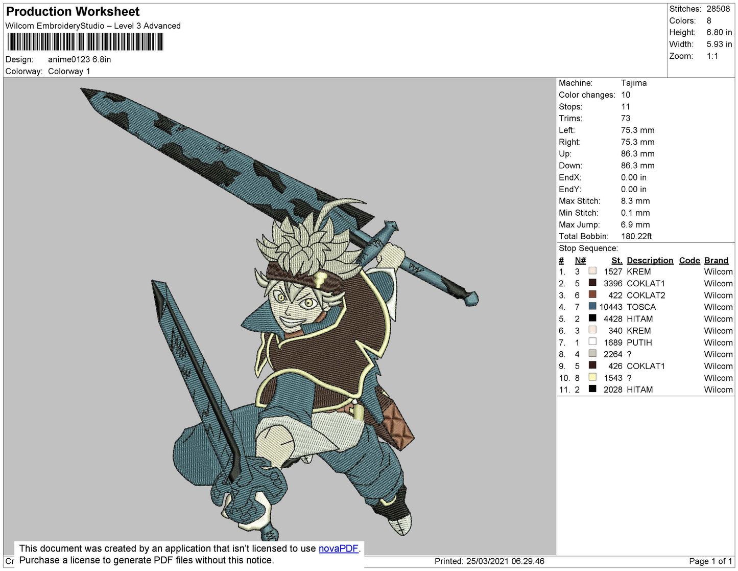Image resolution: width=738 pixels, height=571 pixels.
Task: Click the HITAM black swatch in row 5
Action: [592, 318]
